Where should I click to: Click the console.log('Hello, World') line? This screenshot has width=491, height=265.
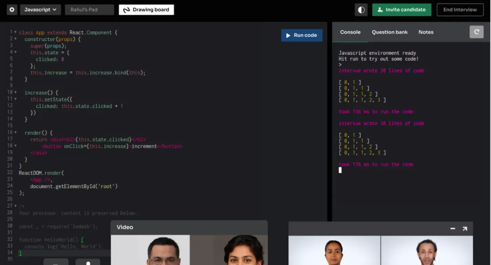(64, 246)
